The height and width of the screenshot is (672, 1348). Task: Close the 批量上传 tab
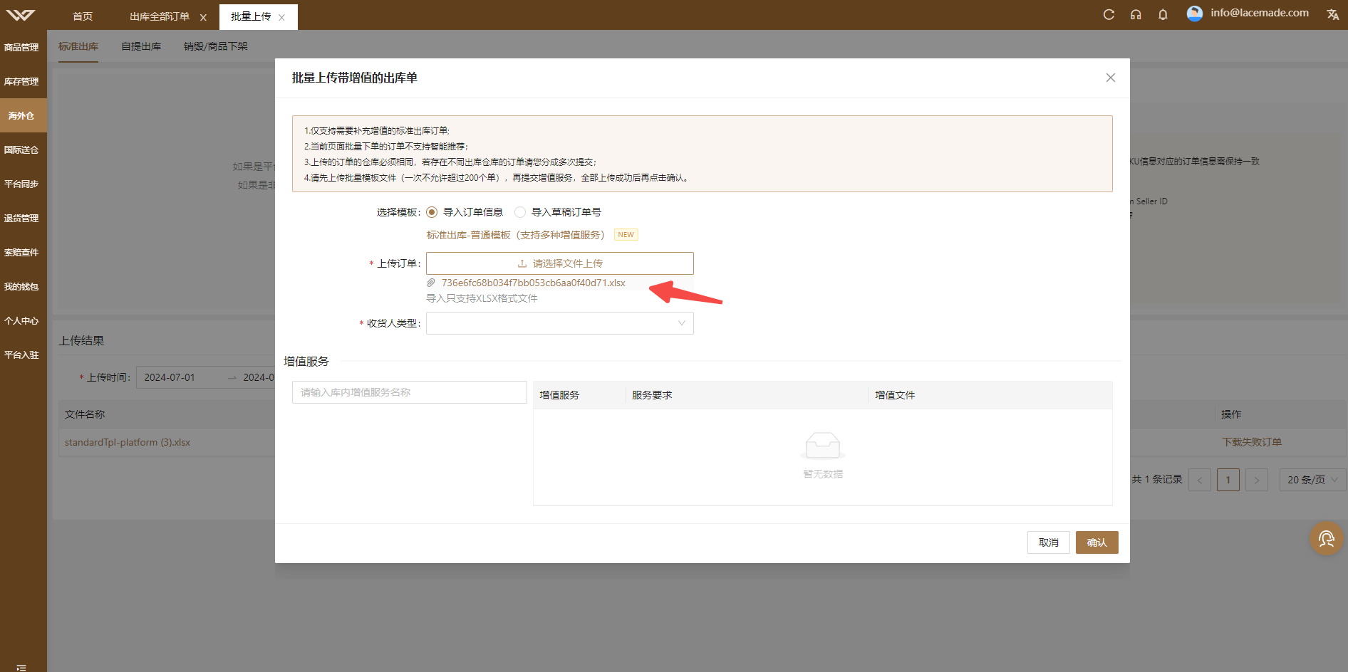(x=281, y=17)
